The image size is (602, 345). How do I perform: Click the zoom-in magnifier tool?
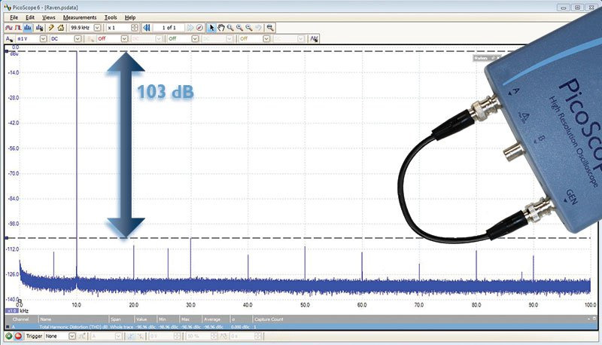[231, 27]
